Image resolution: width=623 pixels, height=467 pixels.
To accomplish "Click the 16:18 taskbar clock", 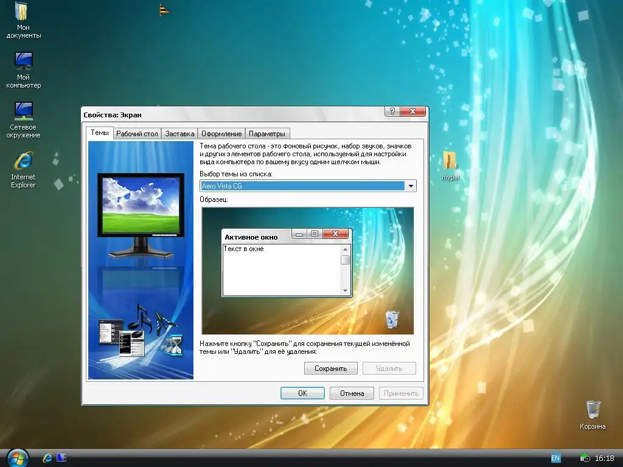I will [604, 458].
